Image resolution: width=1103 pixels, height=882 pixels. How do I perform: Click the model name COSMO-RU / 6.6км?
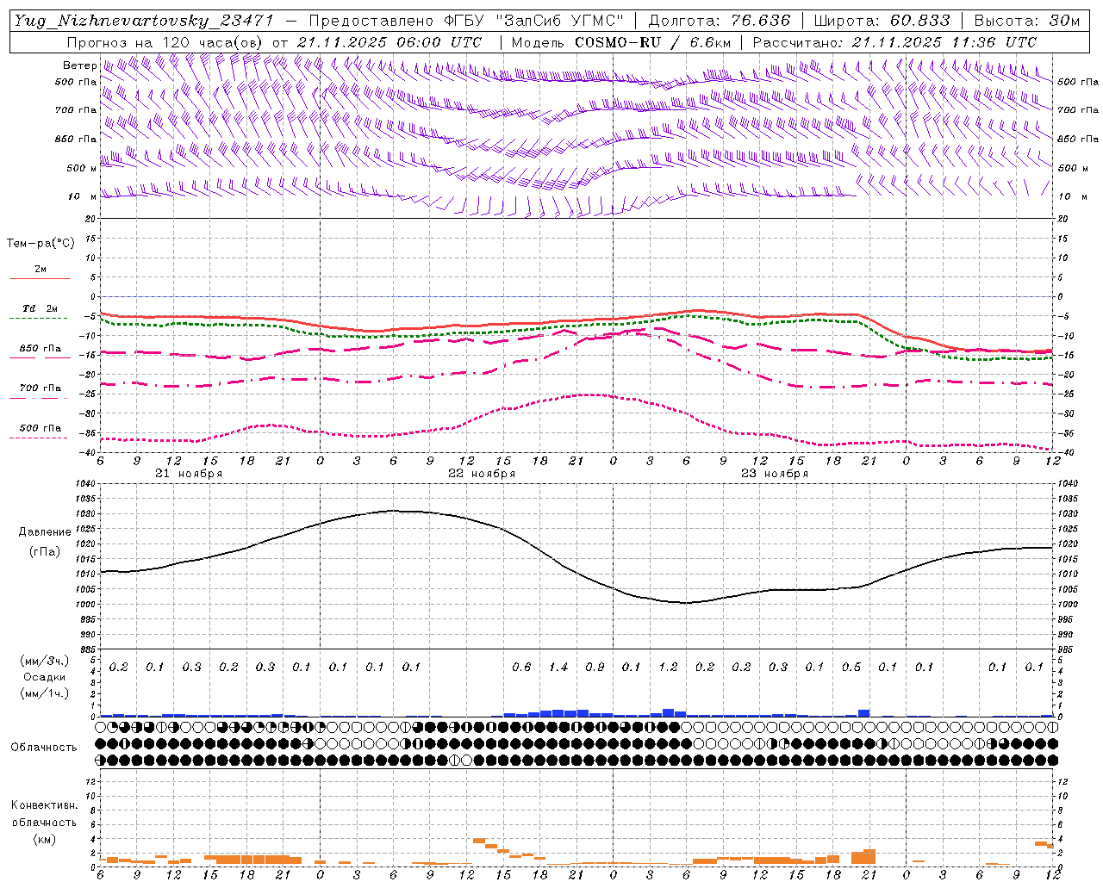[x=653, y=42]
